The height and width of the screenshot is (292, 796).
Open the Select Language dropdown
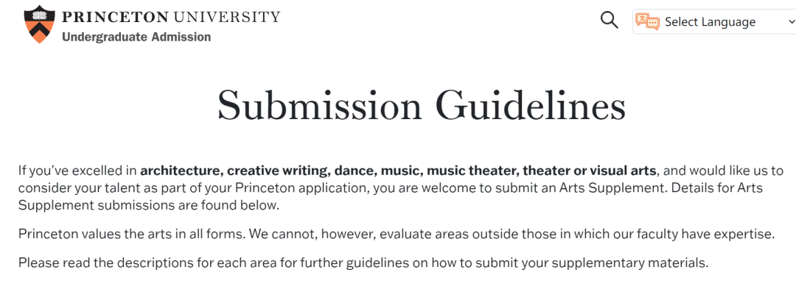pos(715,22)
